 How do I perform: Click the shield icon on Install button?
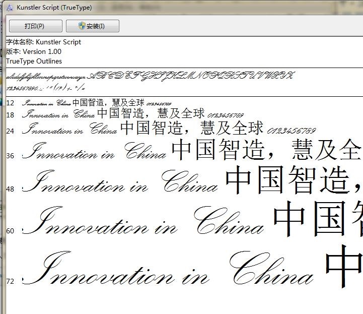click(82, 26)
